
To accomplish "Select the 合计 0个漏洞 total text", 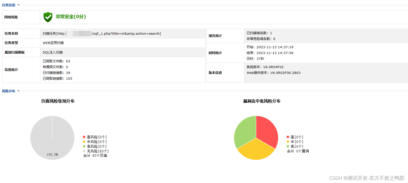I will click(x=298, y=151).
